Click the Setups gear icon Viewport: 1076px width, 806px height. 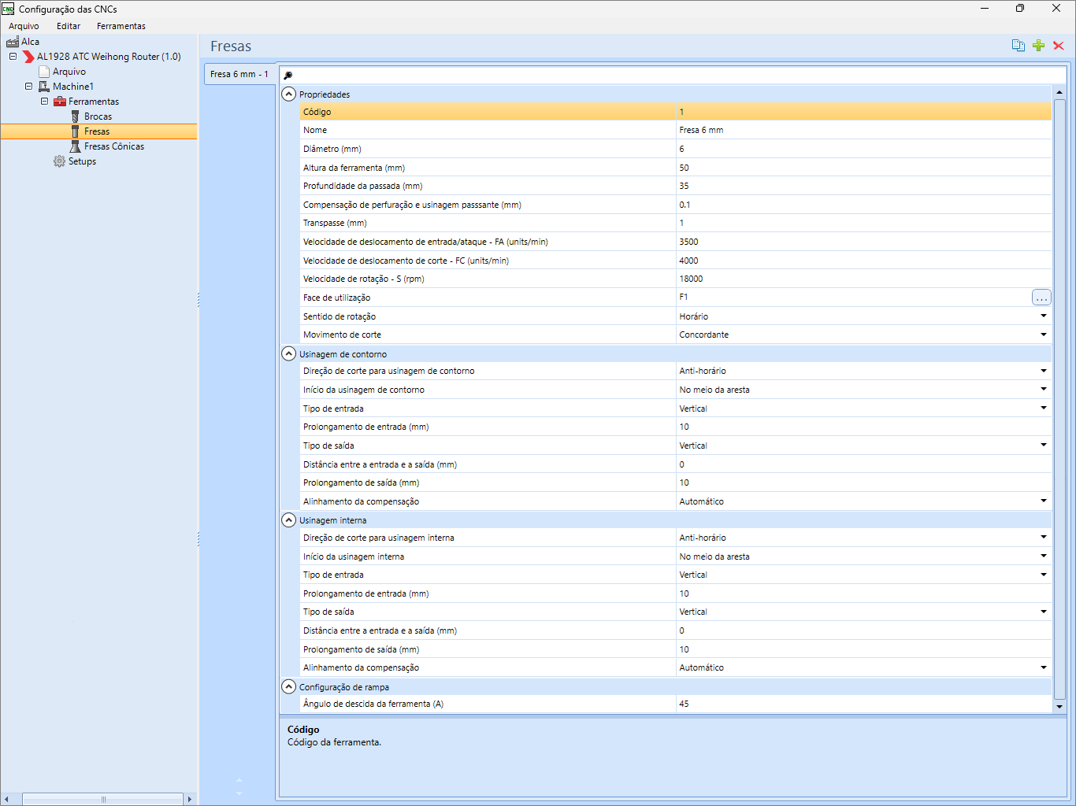point(59,161)
